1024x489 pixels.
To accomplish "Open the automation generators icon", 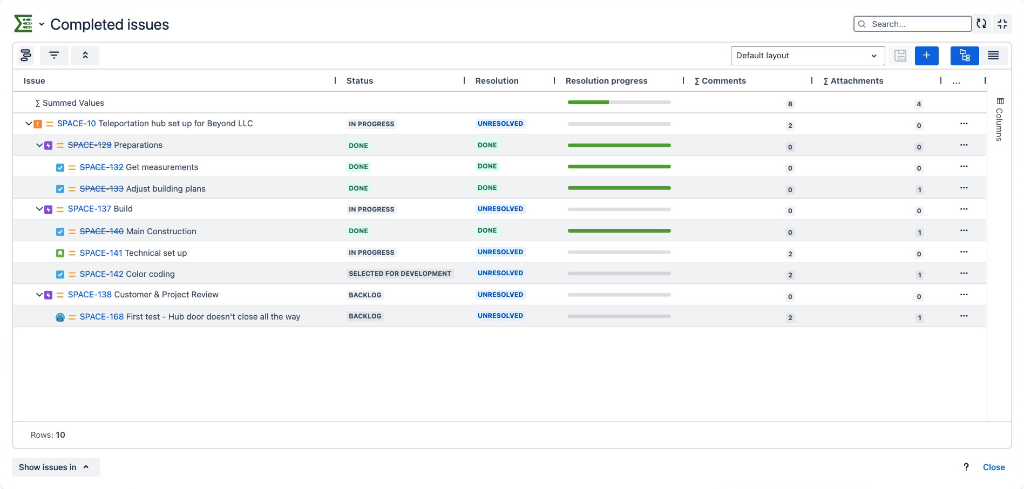I will 25,56.
